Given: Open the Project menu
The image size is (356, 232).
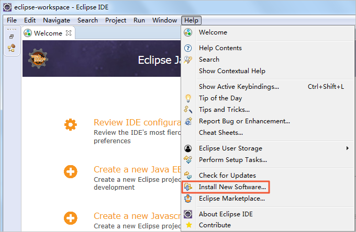Looking at the screenshot, I should point(115,20).
